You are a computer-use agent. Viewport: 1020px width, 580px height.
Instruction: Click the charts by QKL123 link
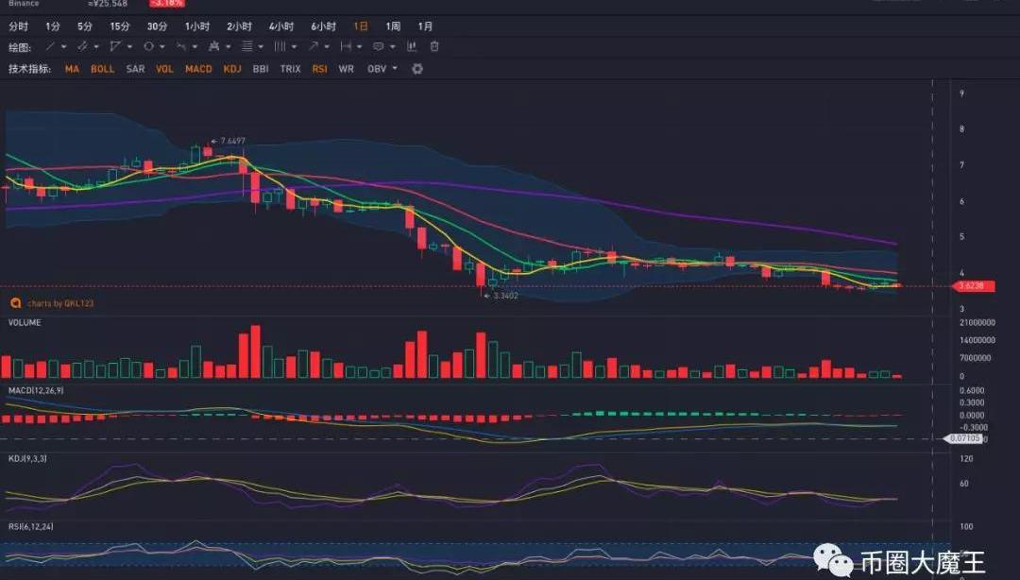tap(59, 303)
